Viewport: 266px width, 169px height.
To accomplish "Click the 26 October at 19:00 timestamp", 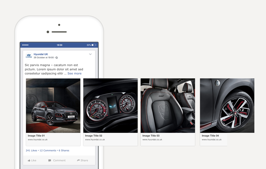I will [x=44, y=57].
